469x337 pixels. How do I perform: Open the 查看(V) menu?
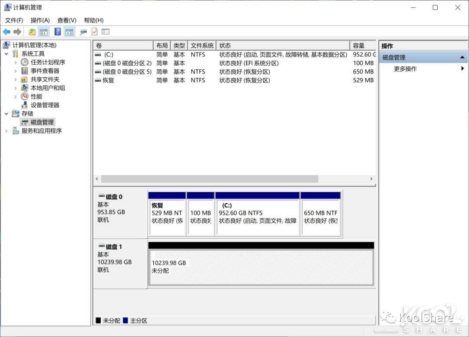pyautogui.click(x=66, y=20)
